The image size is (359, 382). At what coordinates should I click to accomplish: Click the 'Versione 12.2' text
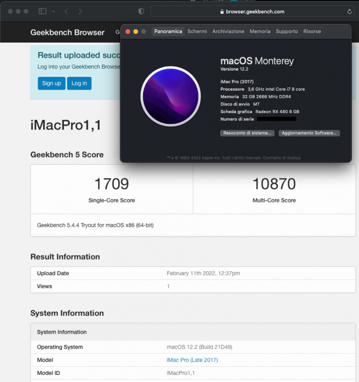coord(234,69)
